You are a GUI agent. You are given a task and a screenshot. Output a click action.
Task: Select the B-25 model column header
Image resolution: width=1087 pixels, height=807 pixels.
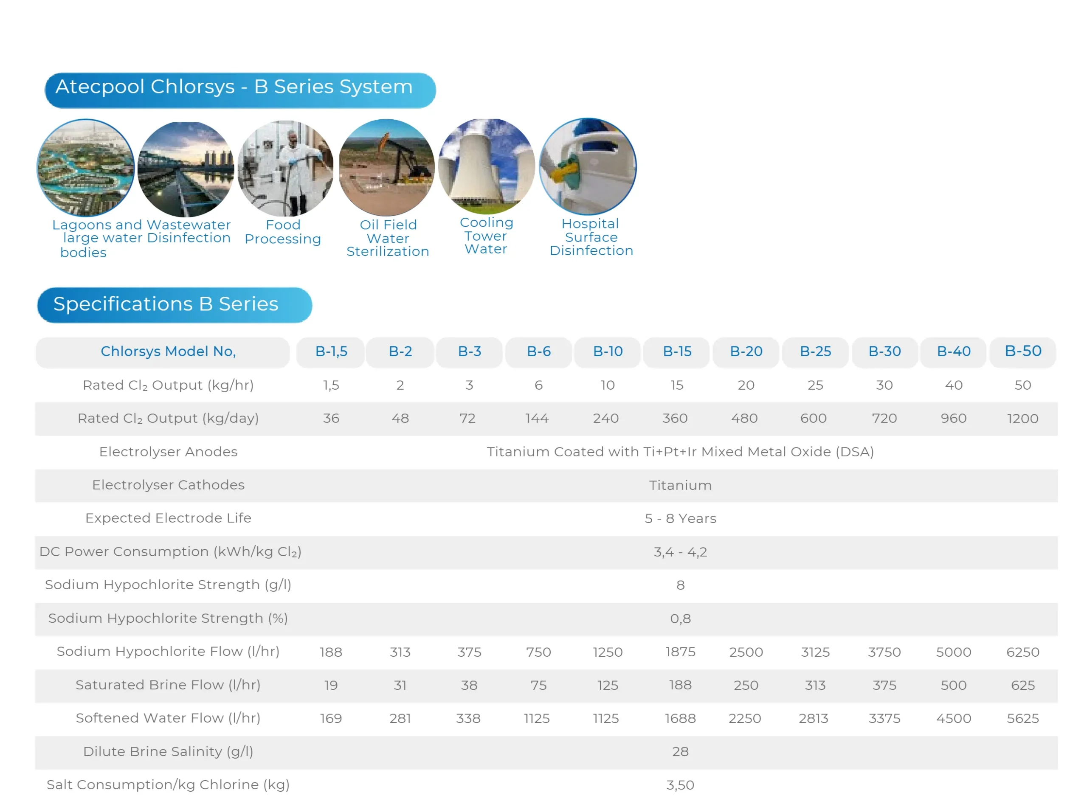click(815, 352)
